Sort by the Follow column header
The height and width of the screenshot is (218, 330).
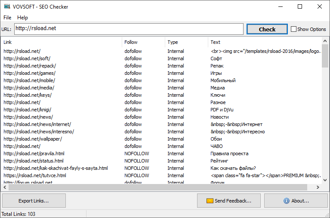tap(144, 42)
